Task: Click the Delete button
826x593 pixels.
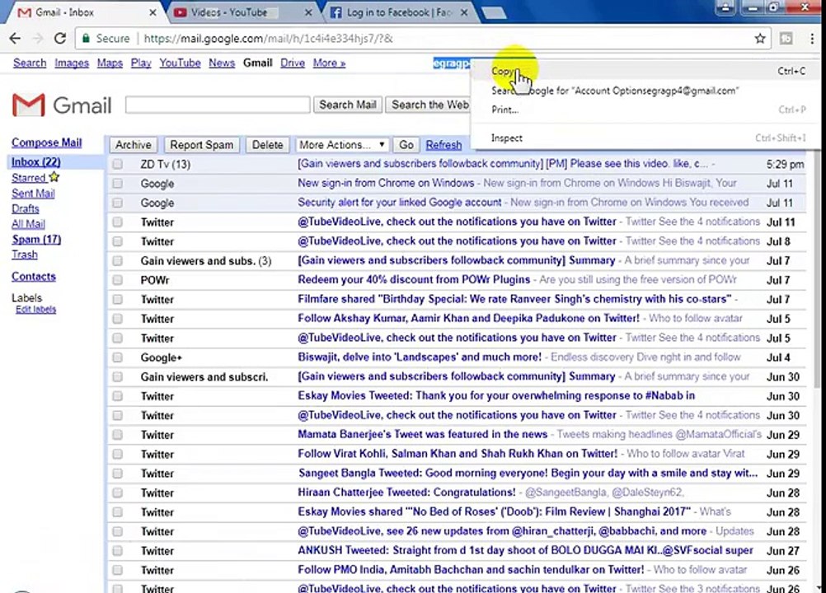Action: pos(268,145)
